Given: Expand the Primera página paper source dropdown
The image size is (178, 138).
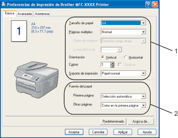Looking at the screenshot, I should point(123,96).
